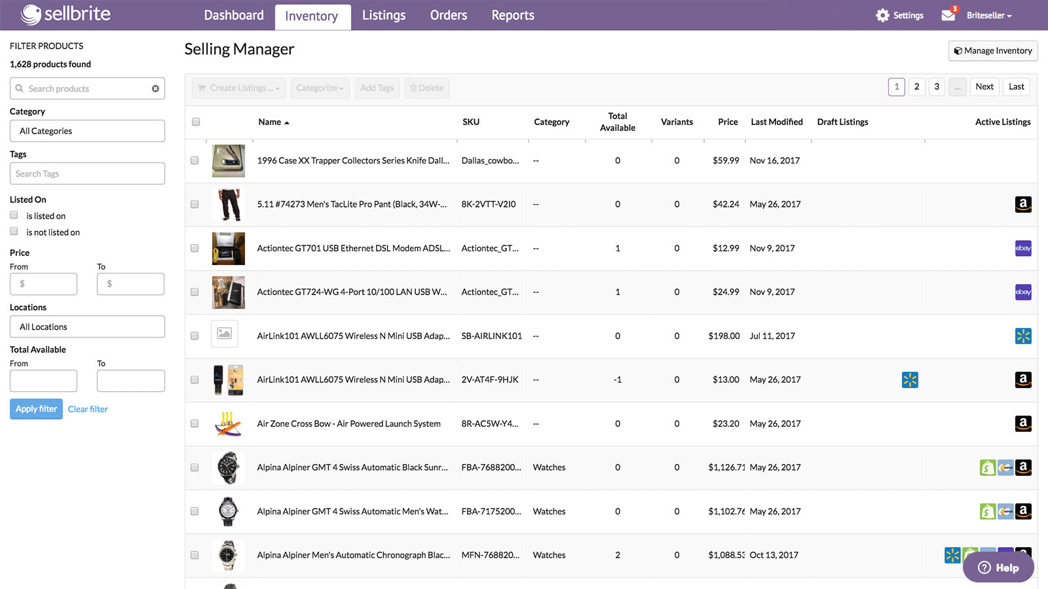Check the checkbox for Air Zone Cross Bow
Screen dimensions: 1048x589
195,423
